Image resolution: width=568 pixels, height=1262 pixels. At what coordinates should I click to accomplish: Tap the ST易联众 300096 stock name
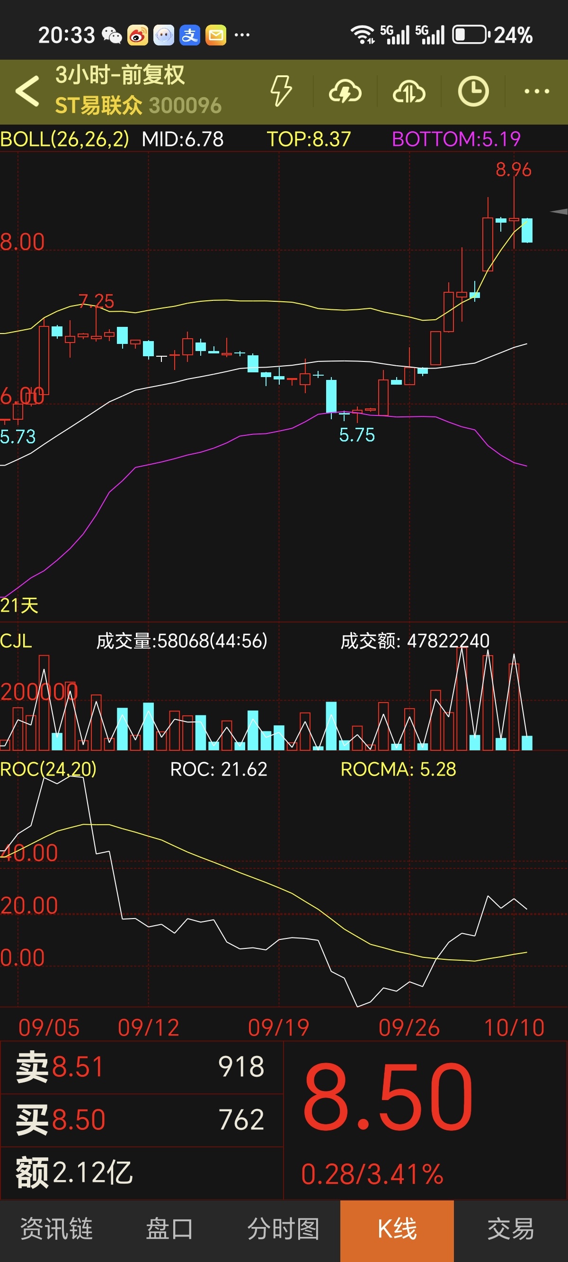(x=138, y=105)
